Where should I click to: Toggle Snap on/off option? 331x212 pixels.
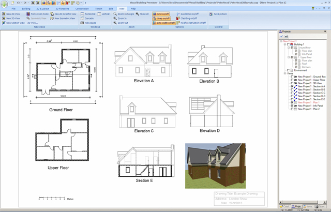(161, 19)
